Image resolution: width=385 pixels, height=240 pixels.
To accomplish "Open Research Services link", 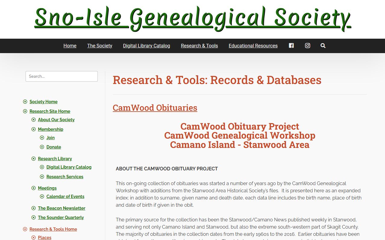I will click(65, 177).
